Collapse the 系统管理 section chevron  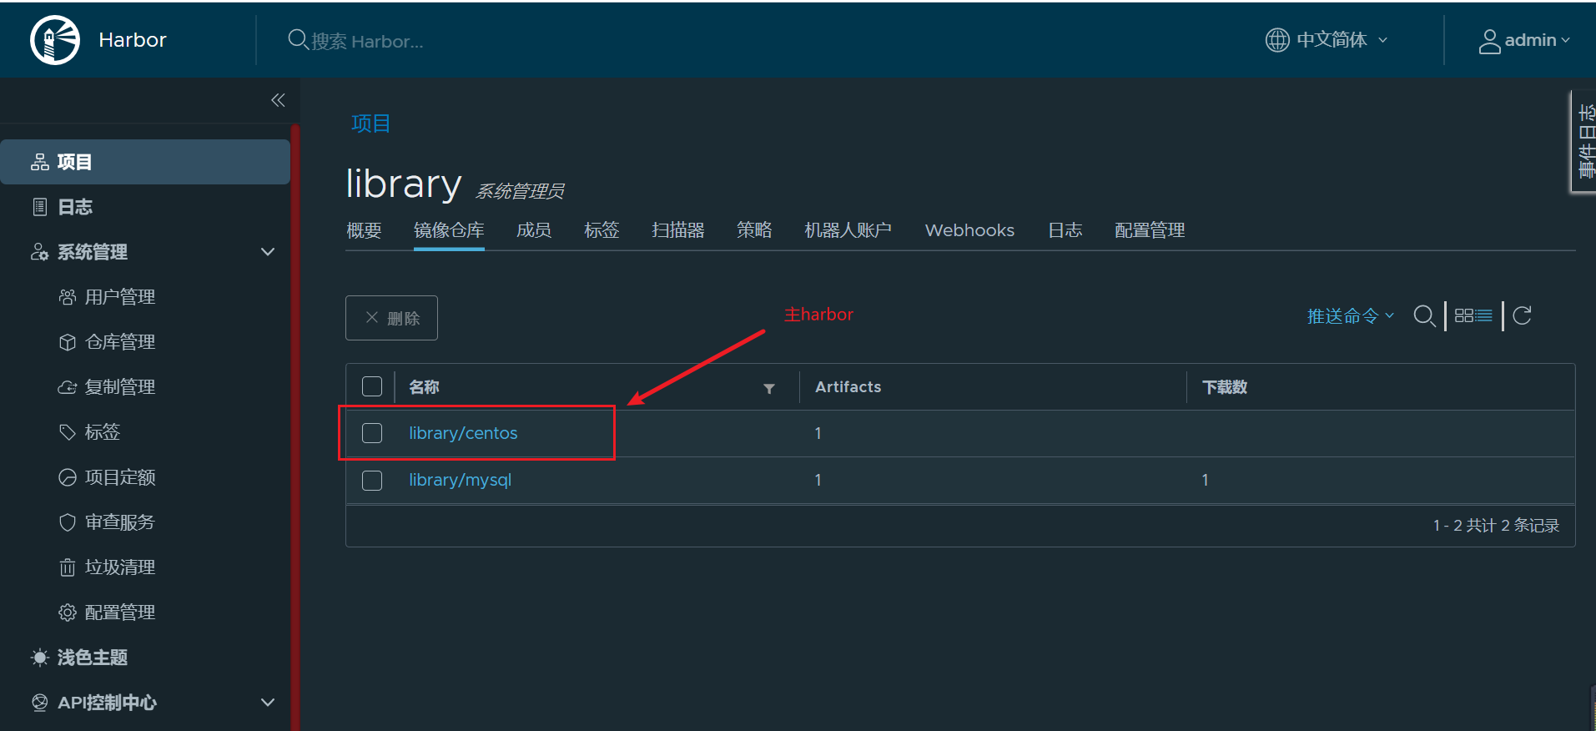[268, 252]
